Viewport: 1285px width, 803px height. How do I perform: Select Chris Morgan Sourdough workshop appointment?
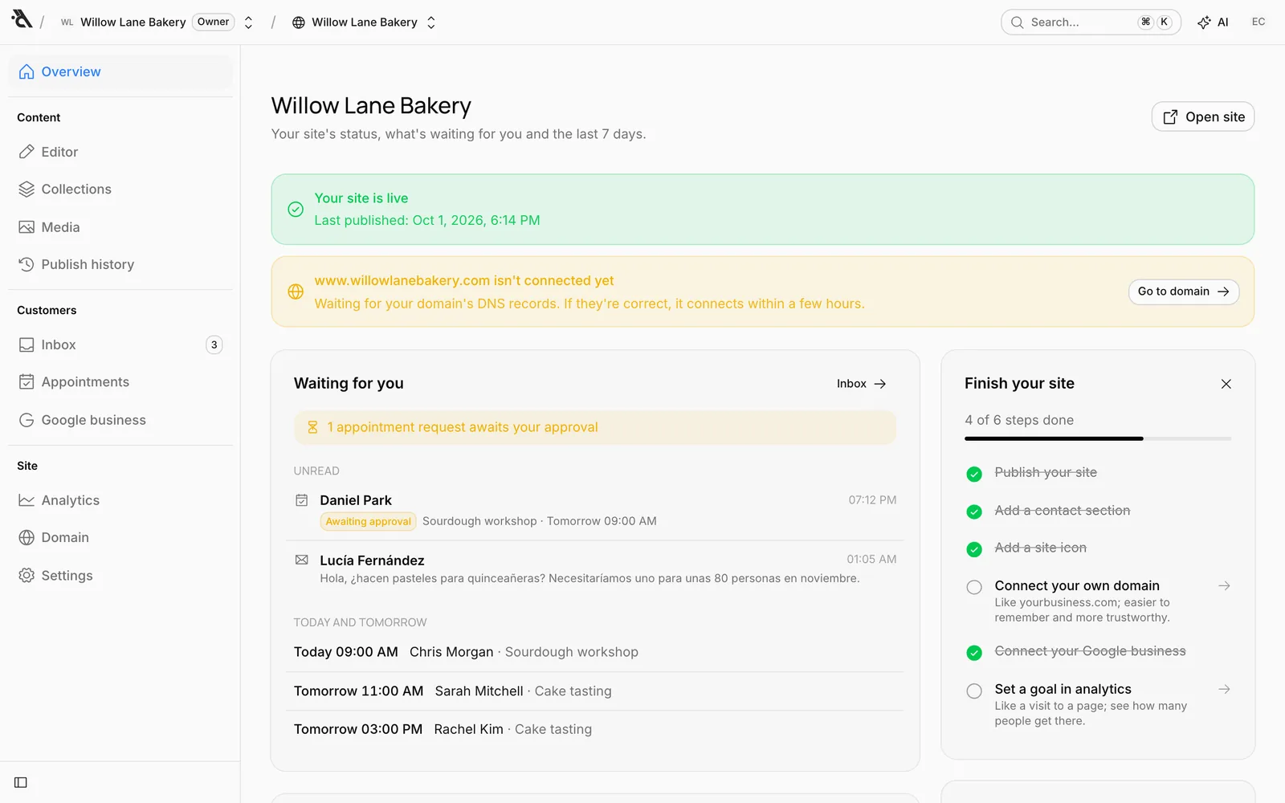point(594,652)
